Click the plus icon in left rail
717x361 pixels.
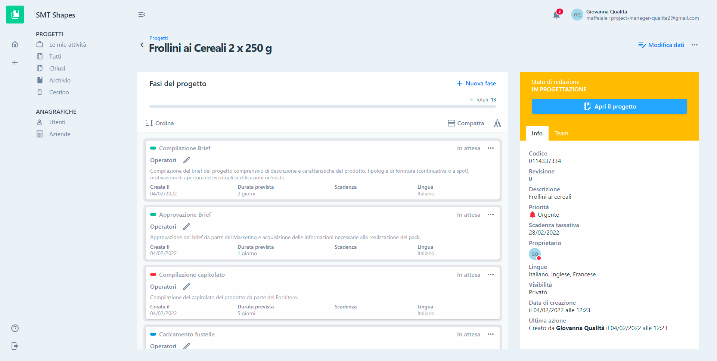(x=15, y=62)
